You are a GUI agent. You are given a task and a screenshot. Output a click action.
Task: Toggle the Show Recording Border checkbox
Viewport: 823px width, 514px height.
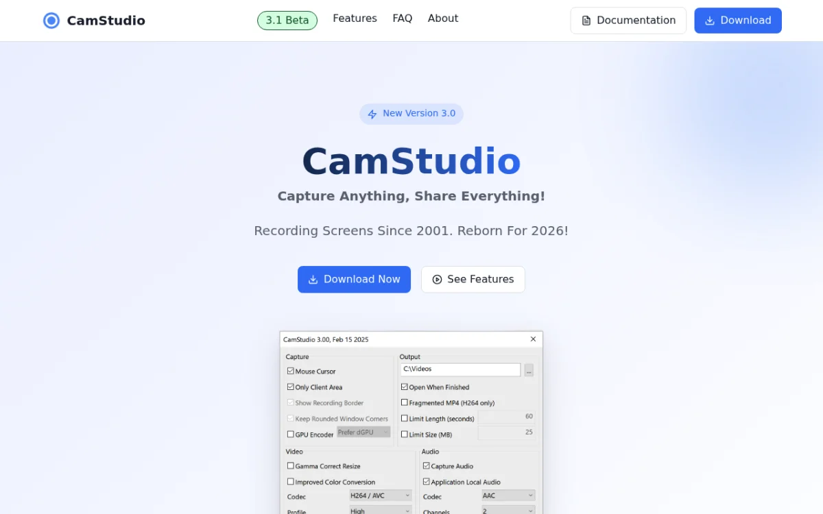(291, 402)
